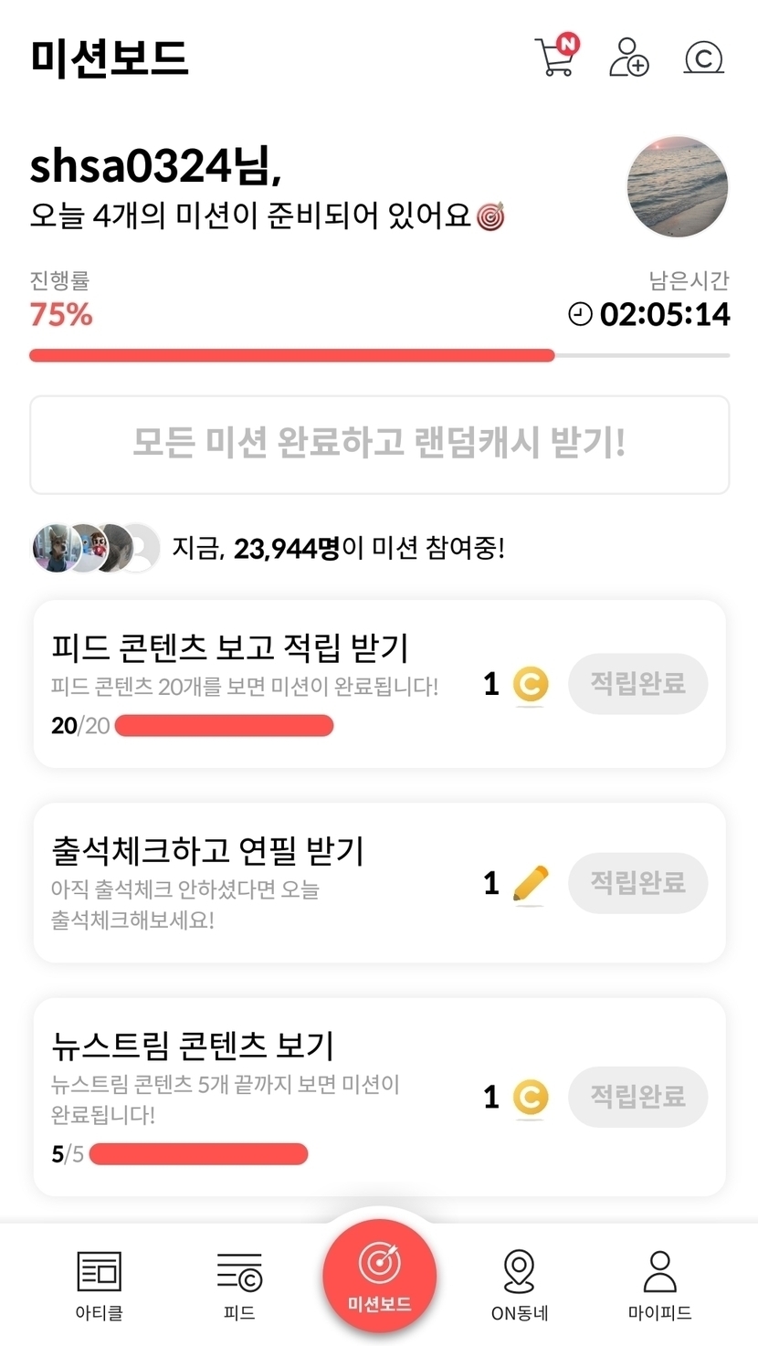Tap 적립완료 button for attendance check mission
758x1346 pixels.
point(637,883)
